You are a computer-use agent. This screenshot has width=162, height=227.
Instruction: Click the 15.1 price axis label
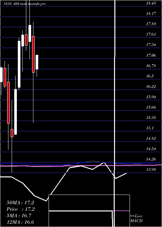coord(150,128)
